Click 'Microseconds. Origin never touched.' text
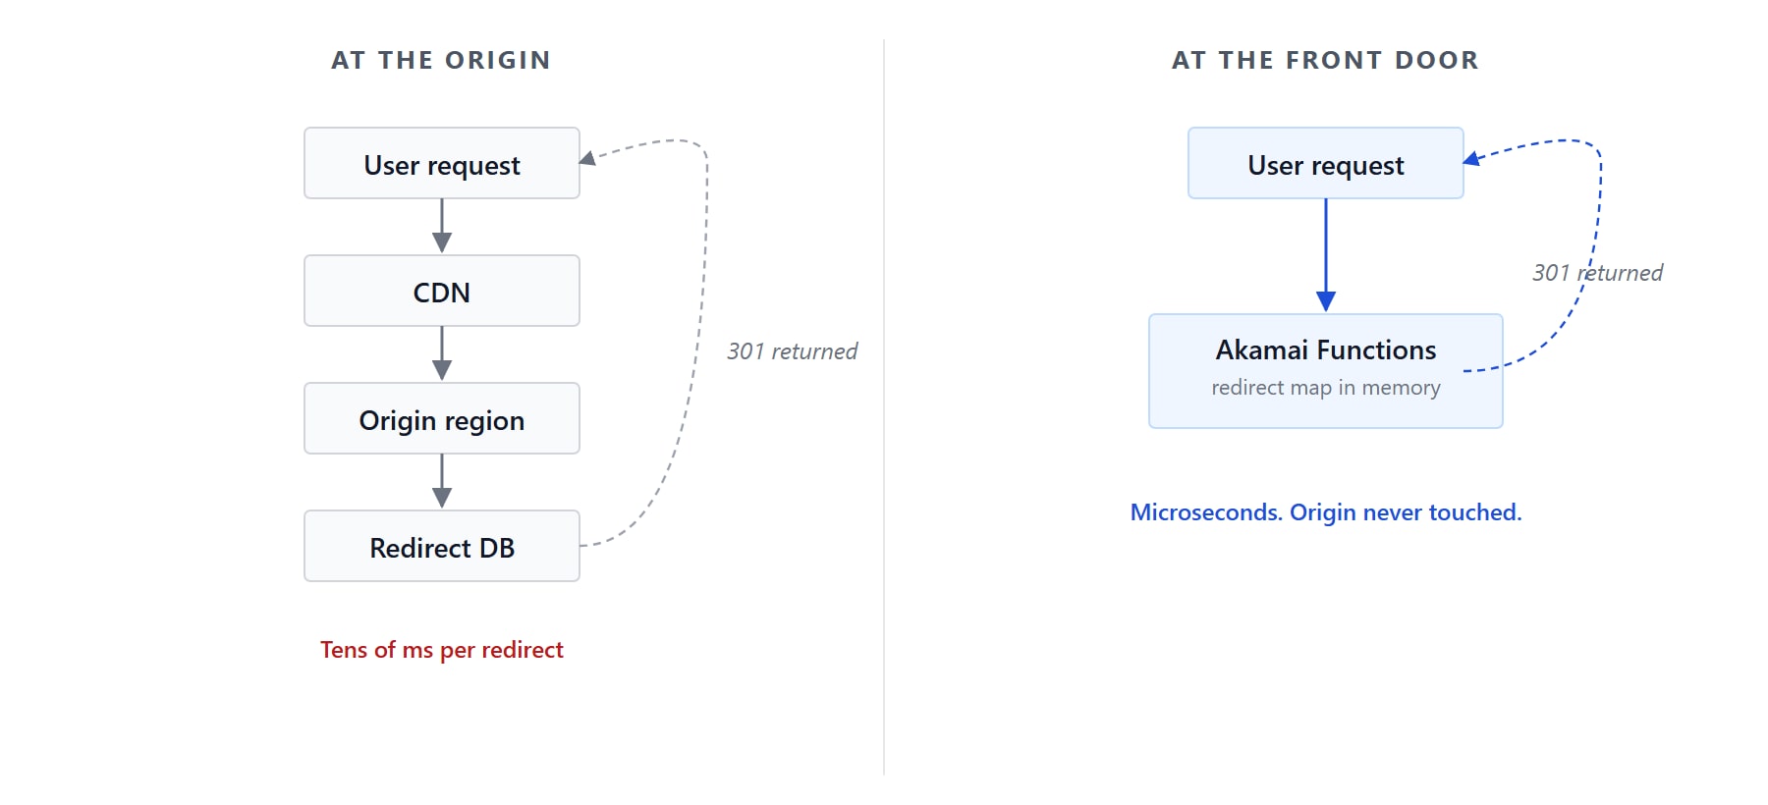This screenshot has width=1768, height=805. [x=1326, y=512]
